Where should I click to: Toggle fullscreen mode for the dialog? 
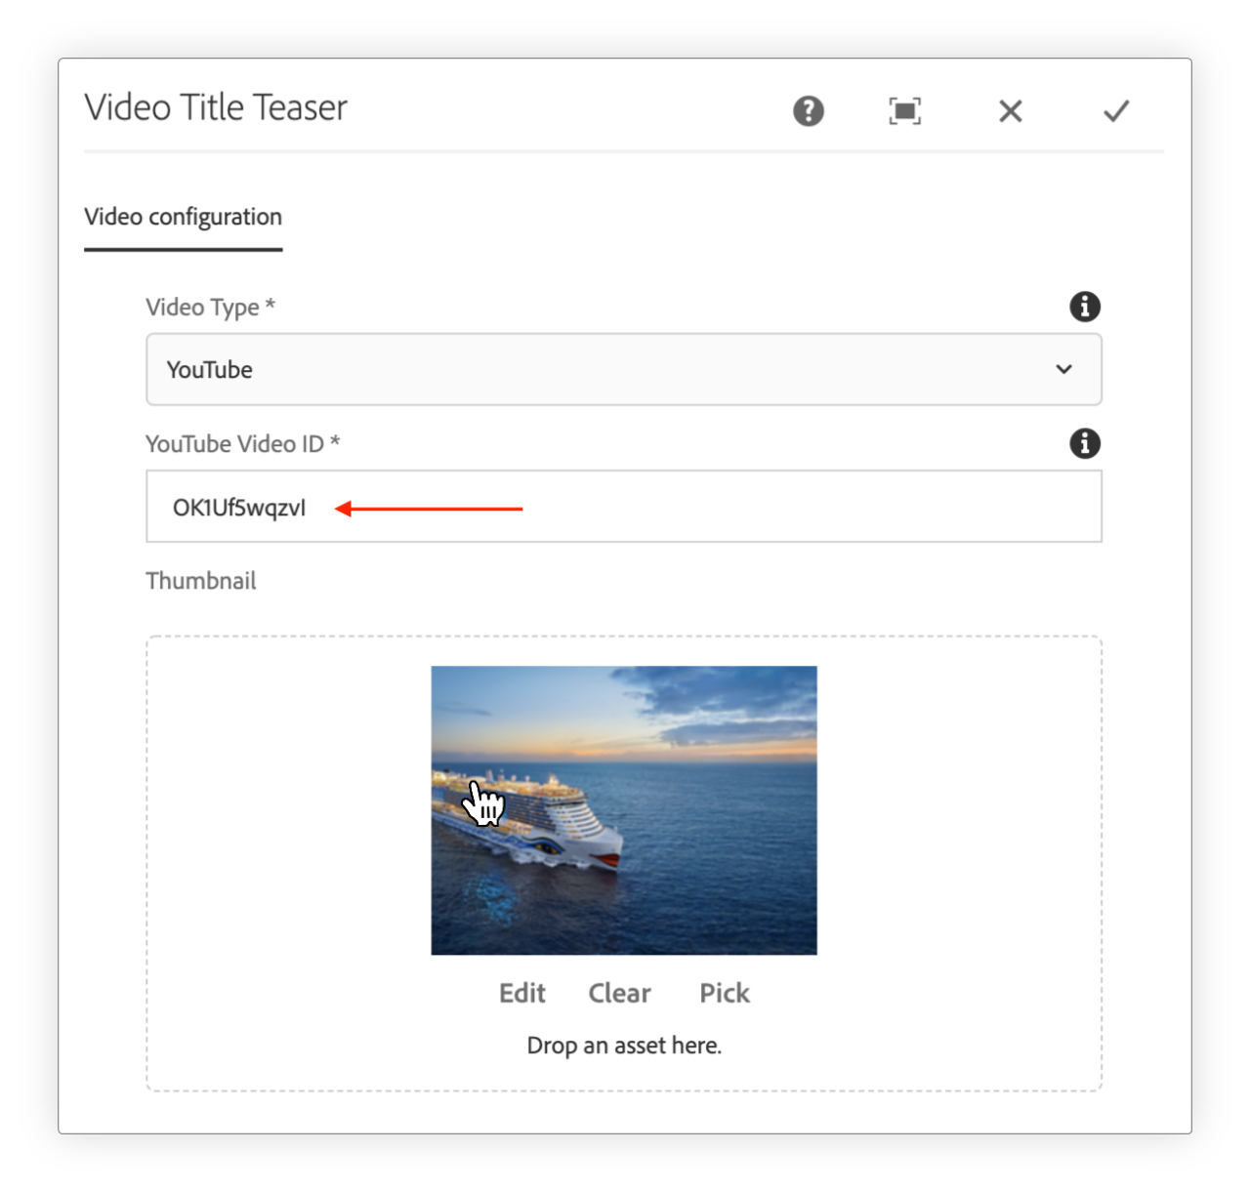903,111
